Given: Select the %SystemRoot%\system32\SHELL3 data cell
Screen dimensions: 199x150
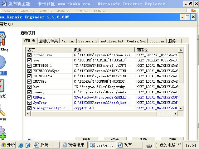Looking at the screenshot, I should (103, 98).
